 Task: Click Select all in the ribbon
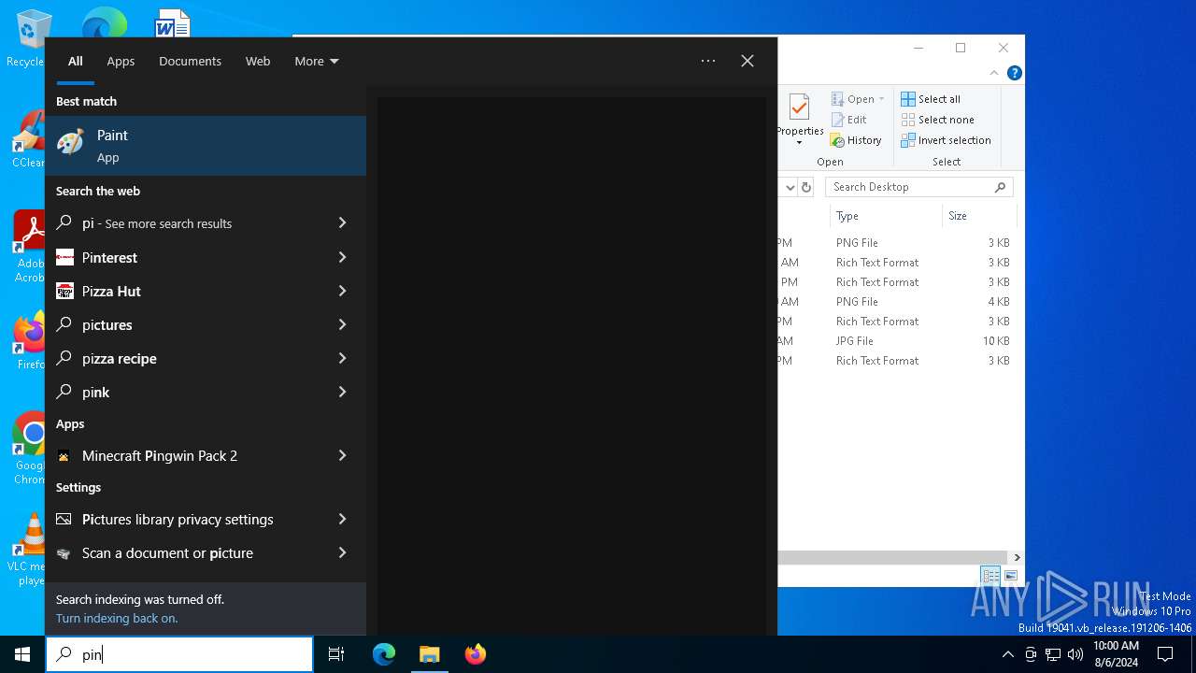coord(931,99)
